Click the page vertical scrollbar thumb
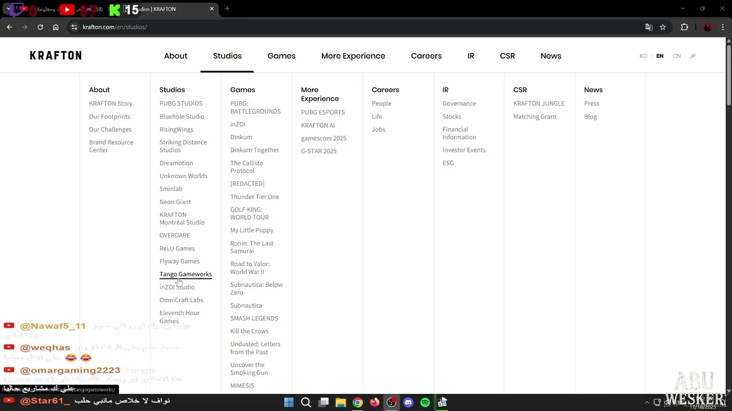 [x=729, y=74]
